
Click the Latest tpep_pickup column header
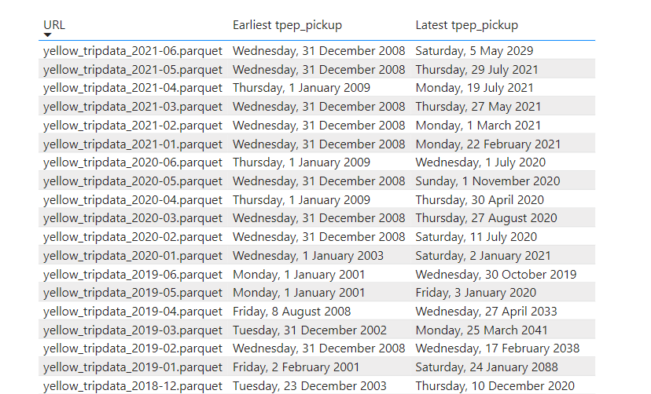point(466,25)
